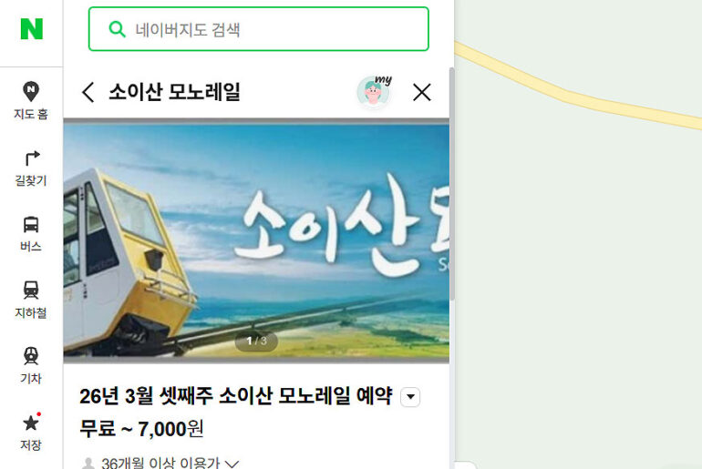
Task: Click the search magnifier icon
Action: pyautogui.click(x=118, y=29)
